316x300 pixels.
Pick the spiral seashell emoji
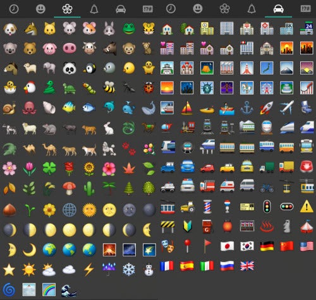click(x=49, y=107)
